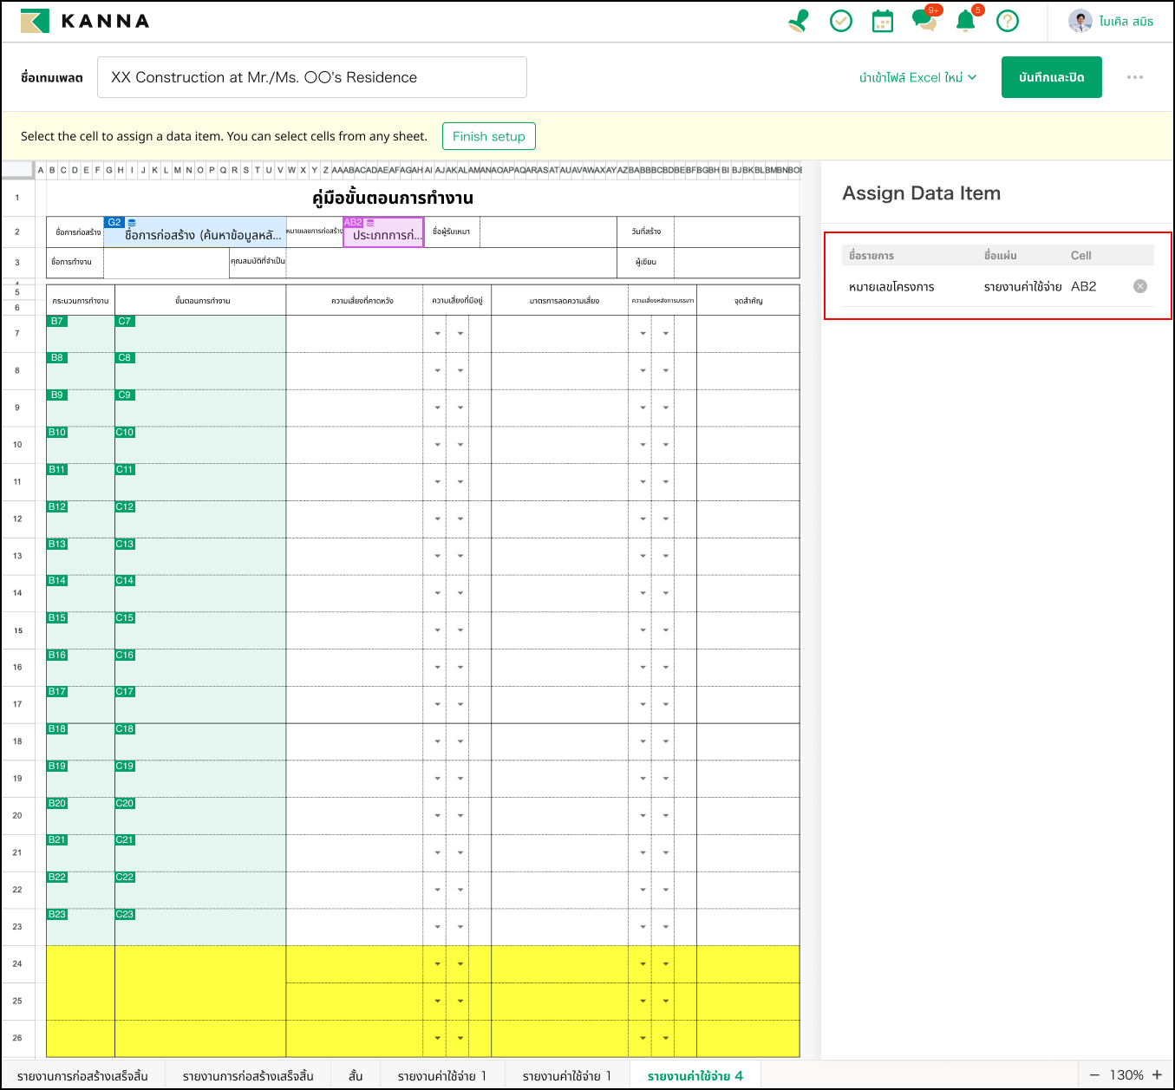Click the user profile avatar
The height and width of the screenshot is (1090, 1175).
click(x=1080, y=21)
